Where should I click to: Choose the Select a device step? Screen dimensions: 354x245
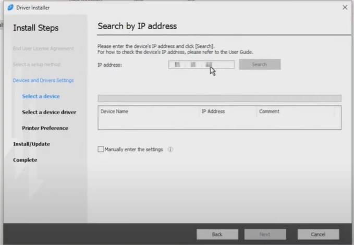point(41,96)
